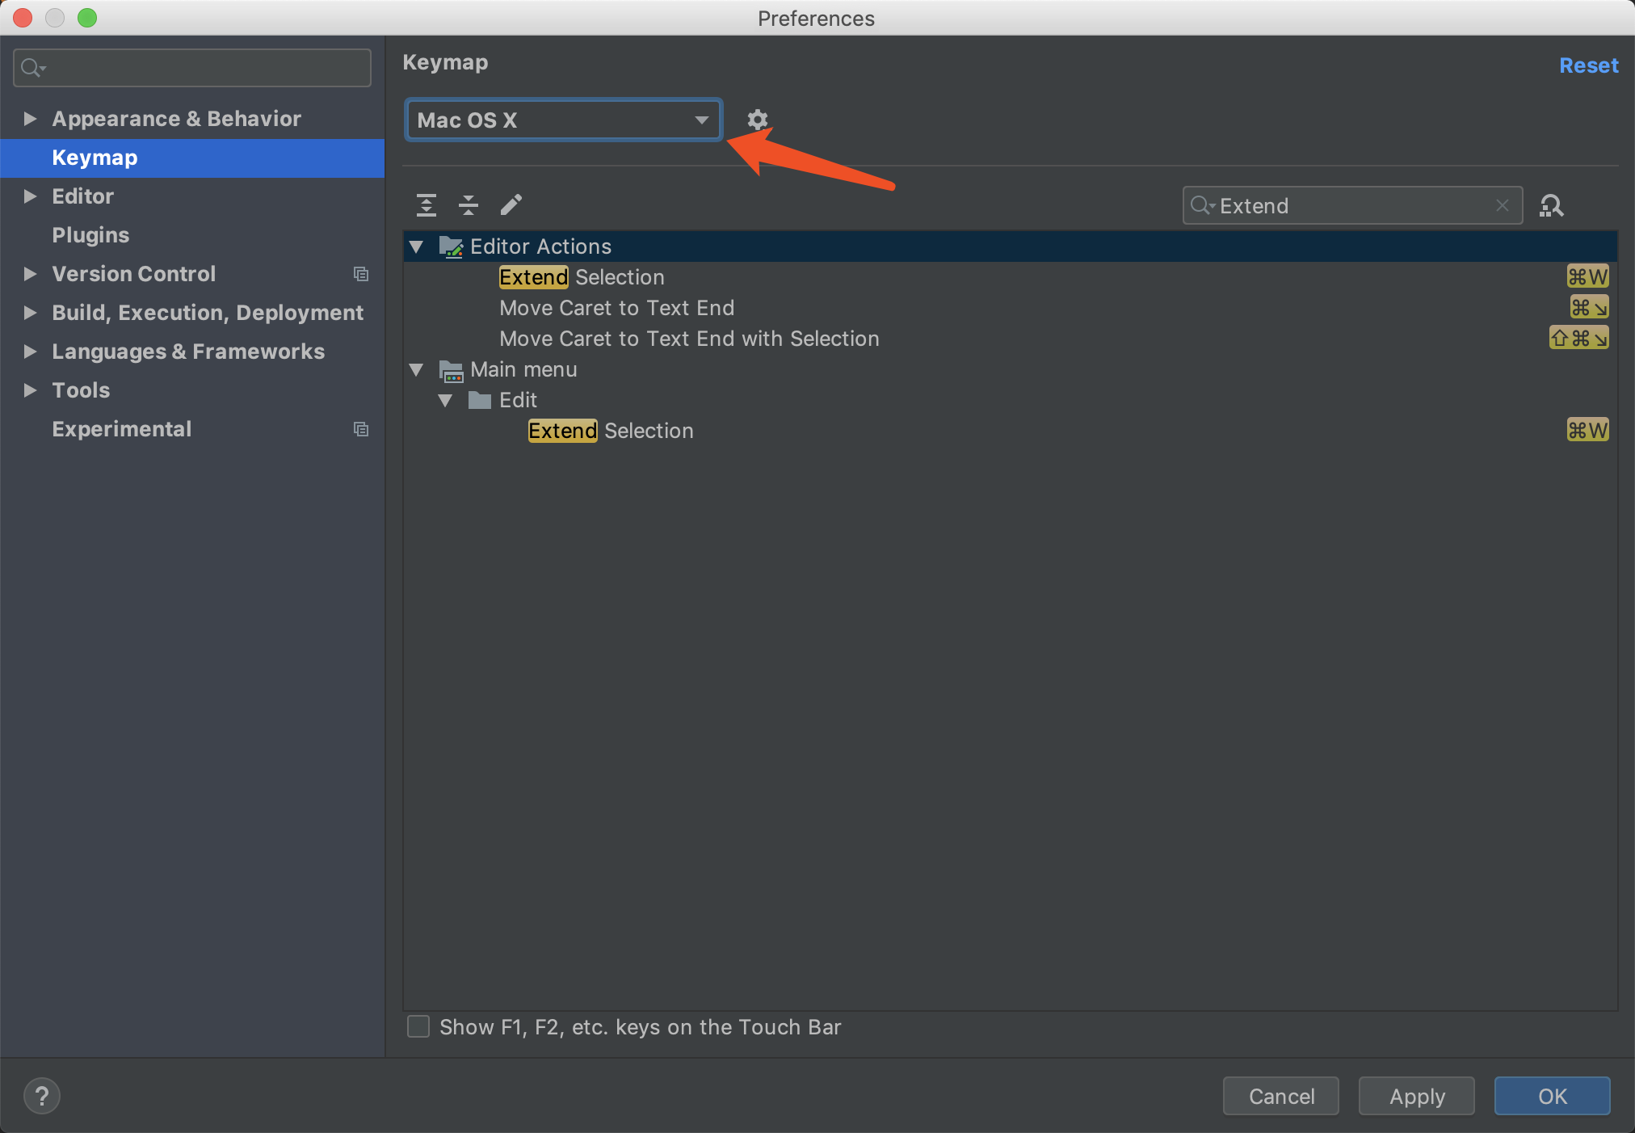The width and height of the screenshot is (1635, 1133).
Task: Click Find Actions by Shortcut icon
Action: click(1551, 206)
